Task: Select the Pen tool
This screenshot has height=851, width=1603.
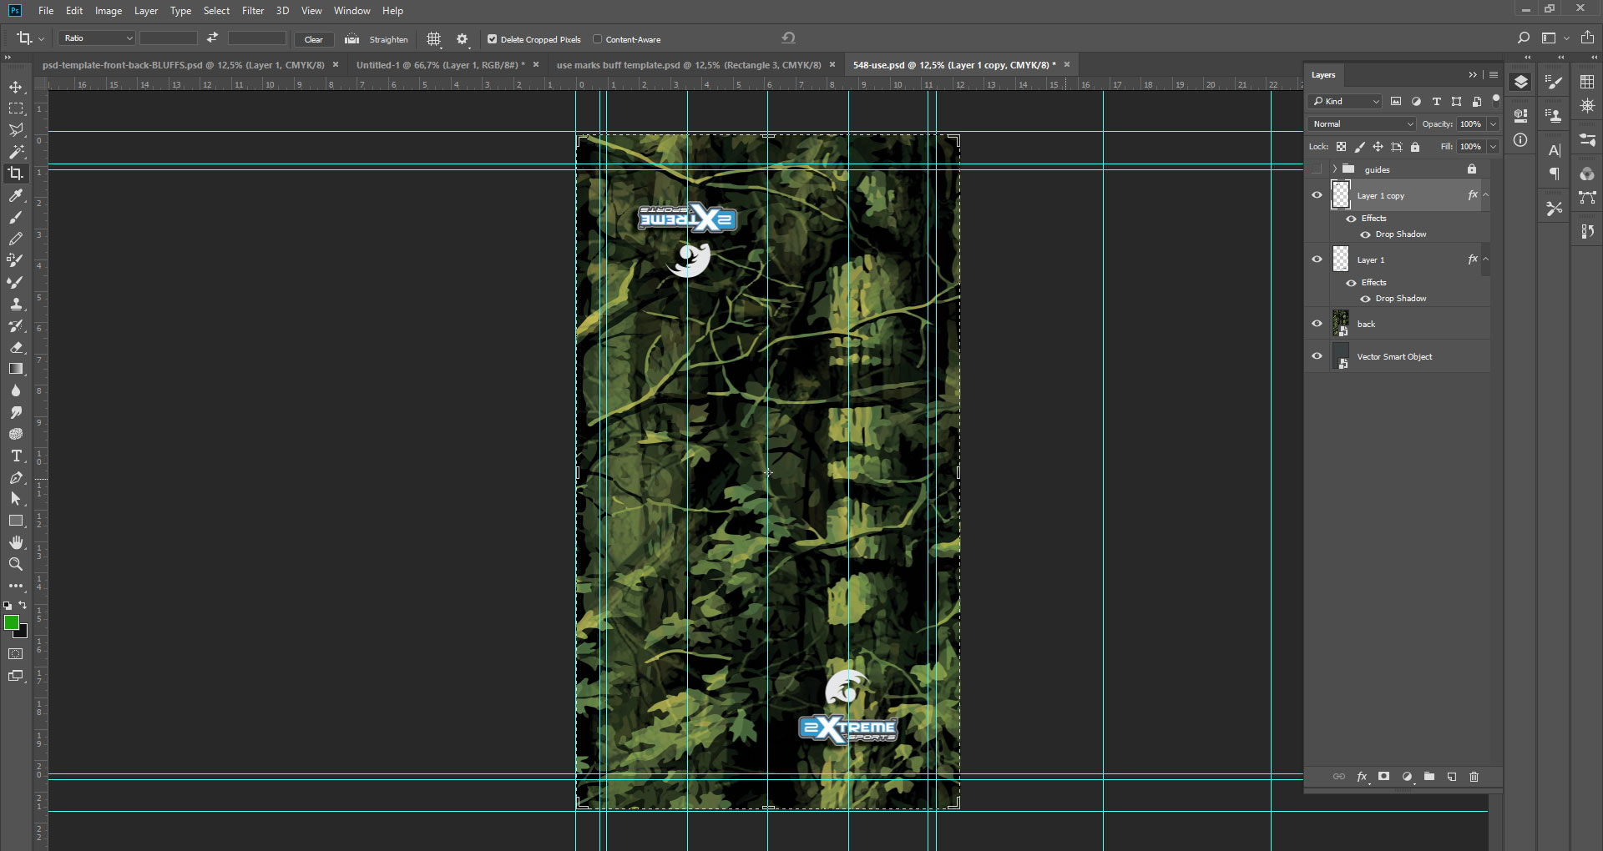Action: click(16, 477)
